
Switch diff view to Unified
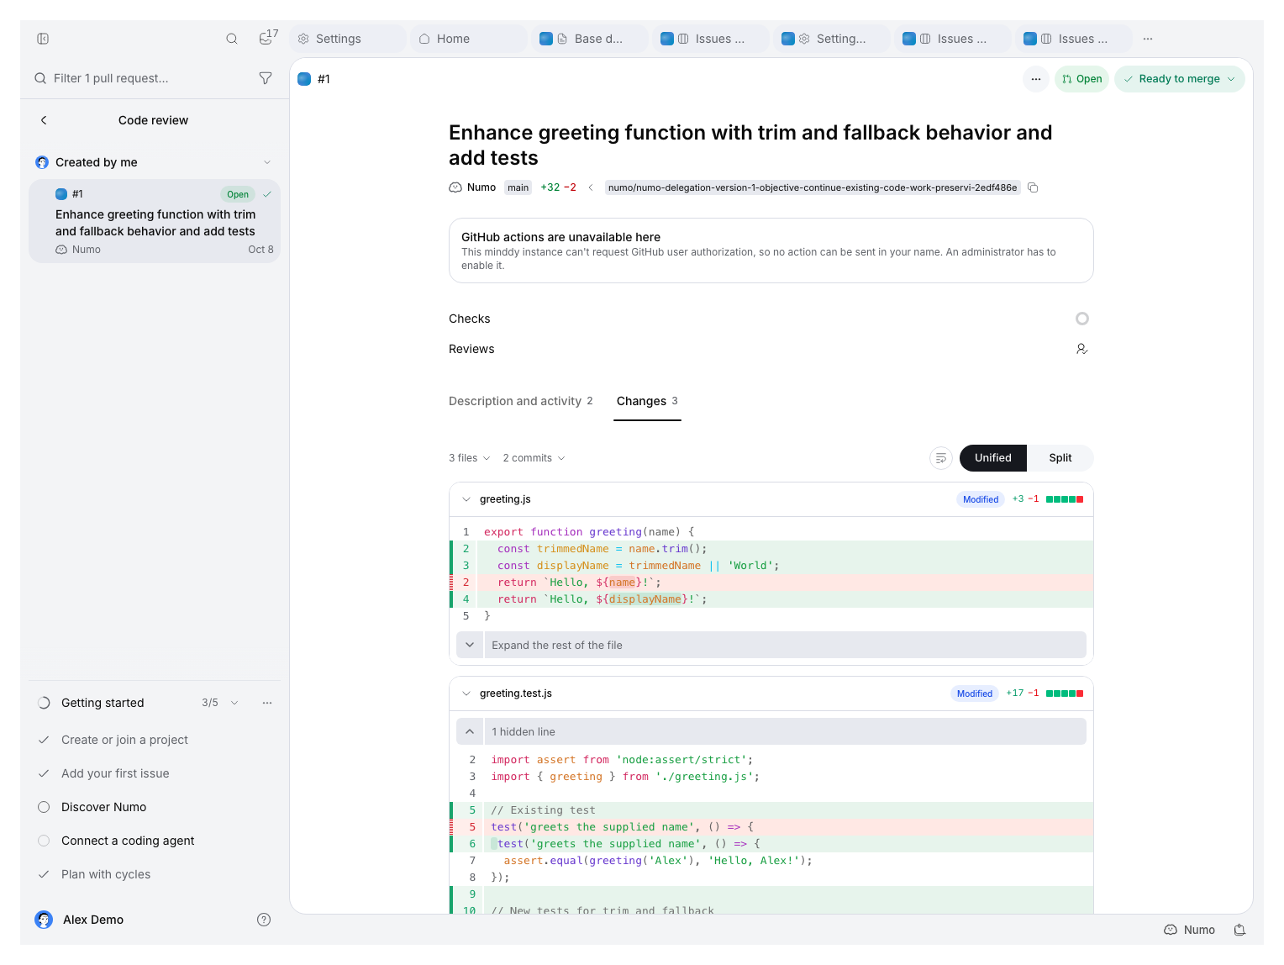993,458
